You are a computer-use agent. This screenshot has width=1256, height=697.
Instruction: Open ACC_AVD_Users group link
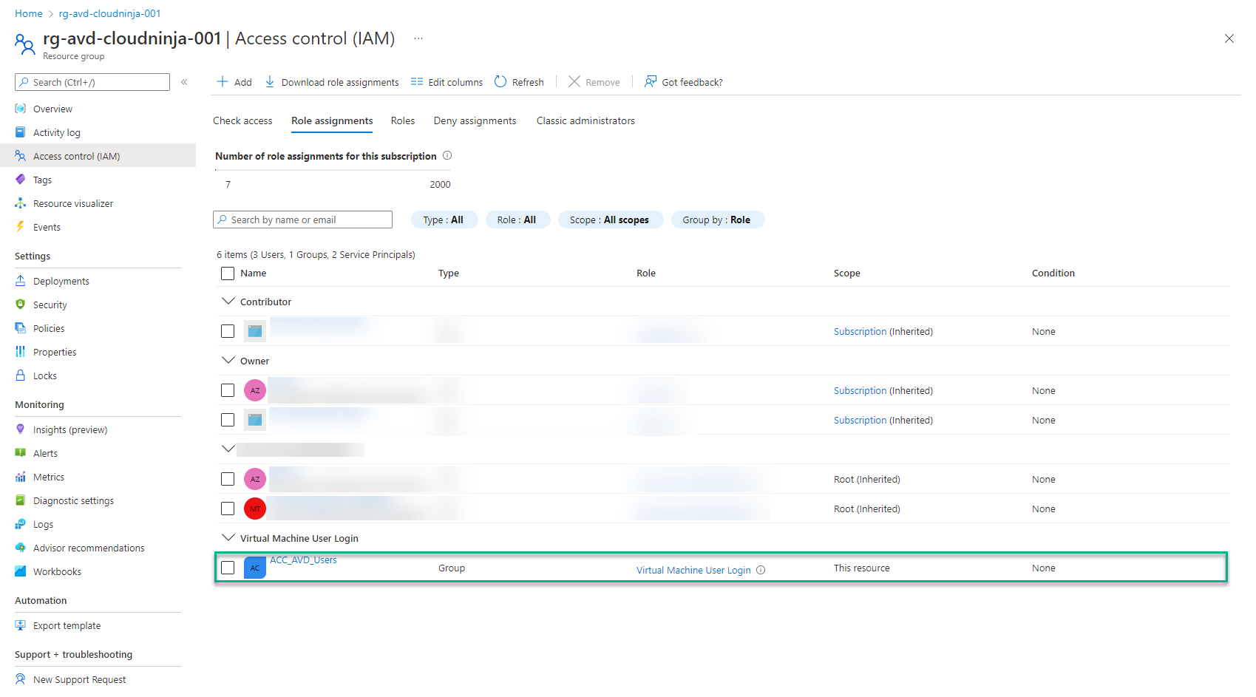tap(303, 560)
